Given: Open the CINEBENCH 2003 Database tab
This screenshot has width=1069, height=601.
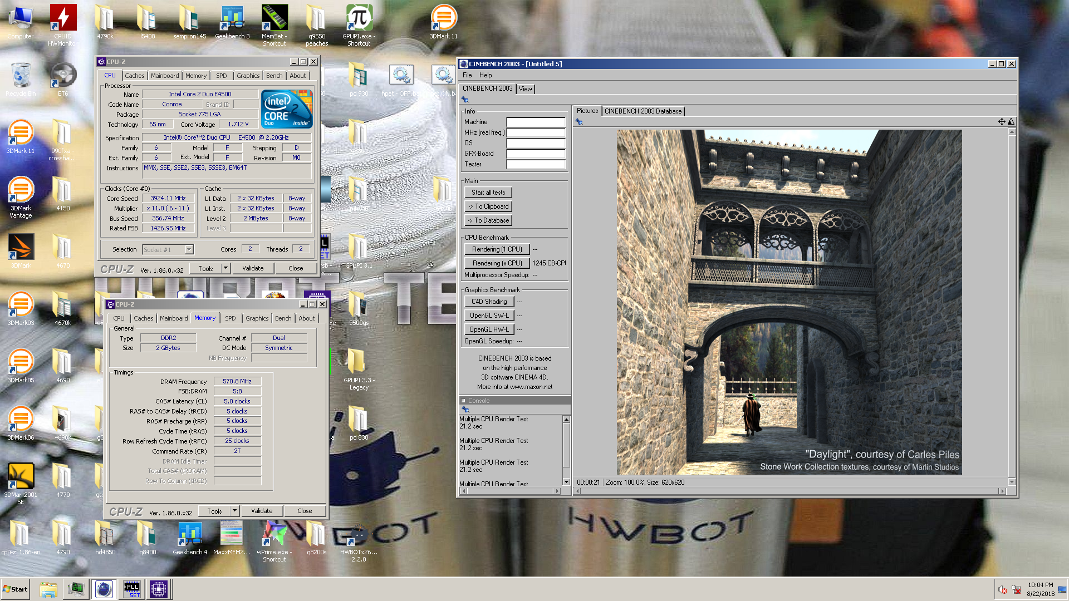Looking at the screenshot, I should (x=643, y=111).
